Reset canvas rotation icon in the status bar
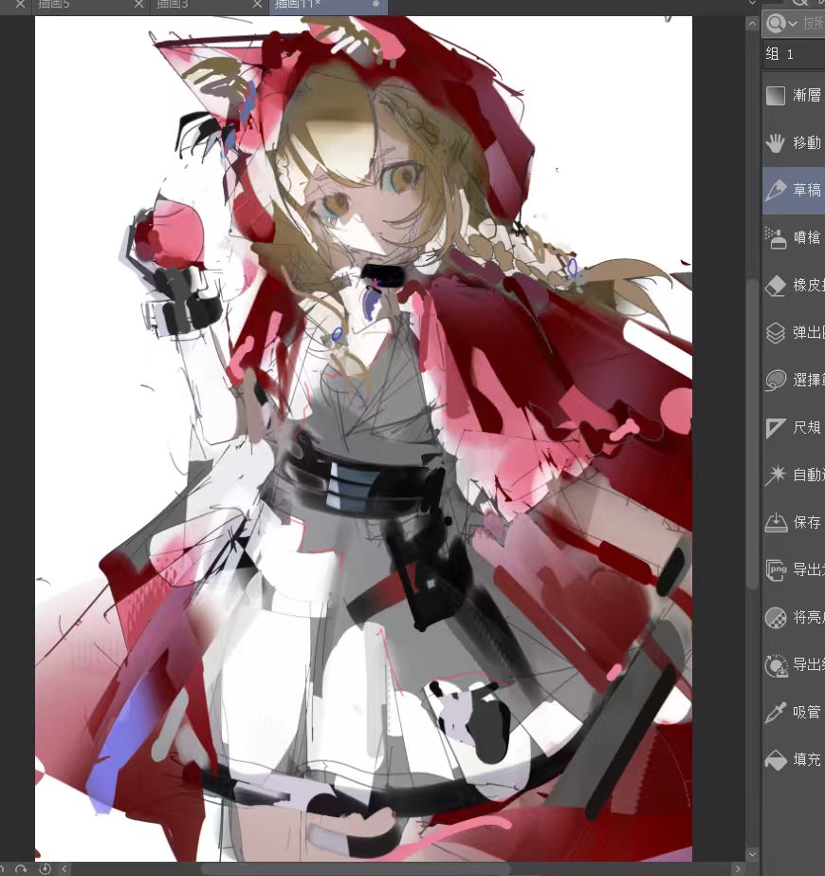Image resolution: width=825 pixels, height=876 pixels. pyautogui.click(x=45, y=869)
